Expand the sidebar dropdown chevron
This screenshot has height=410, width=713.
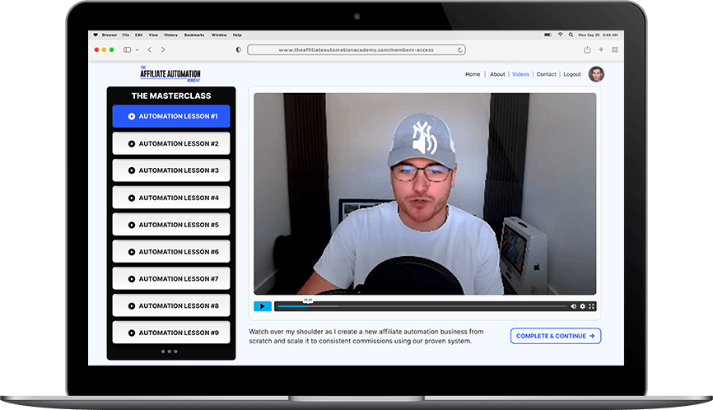point(136,49)
